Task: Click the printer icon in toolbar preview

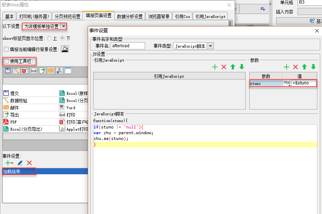Action: 34,70
